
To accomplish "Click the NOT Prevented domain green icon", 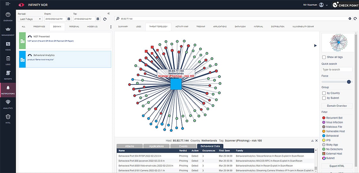I will pyautogui.click(x=22, y=41).
